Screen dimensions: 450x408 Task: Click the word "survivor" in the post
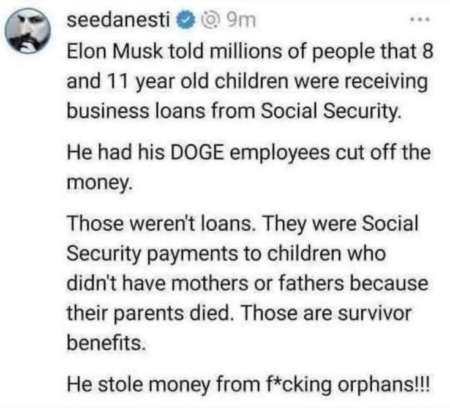tap(375, 313)
